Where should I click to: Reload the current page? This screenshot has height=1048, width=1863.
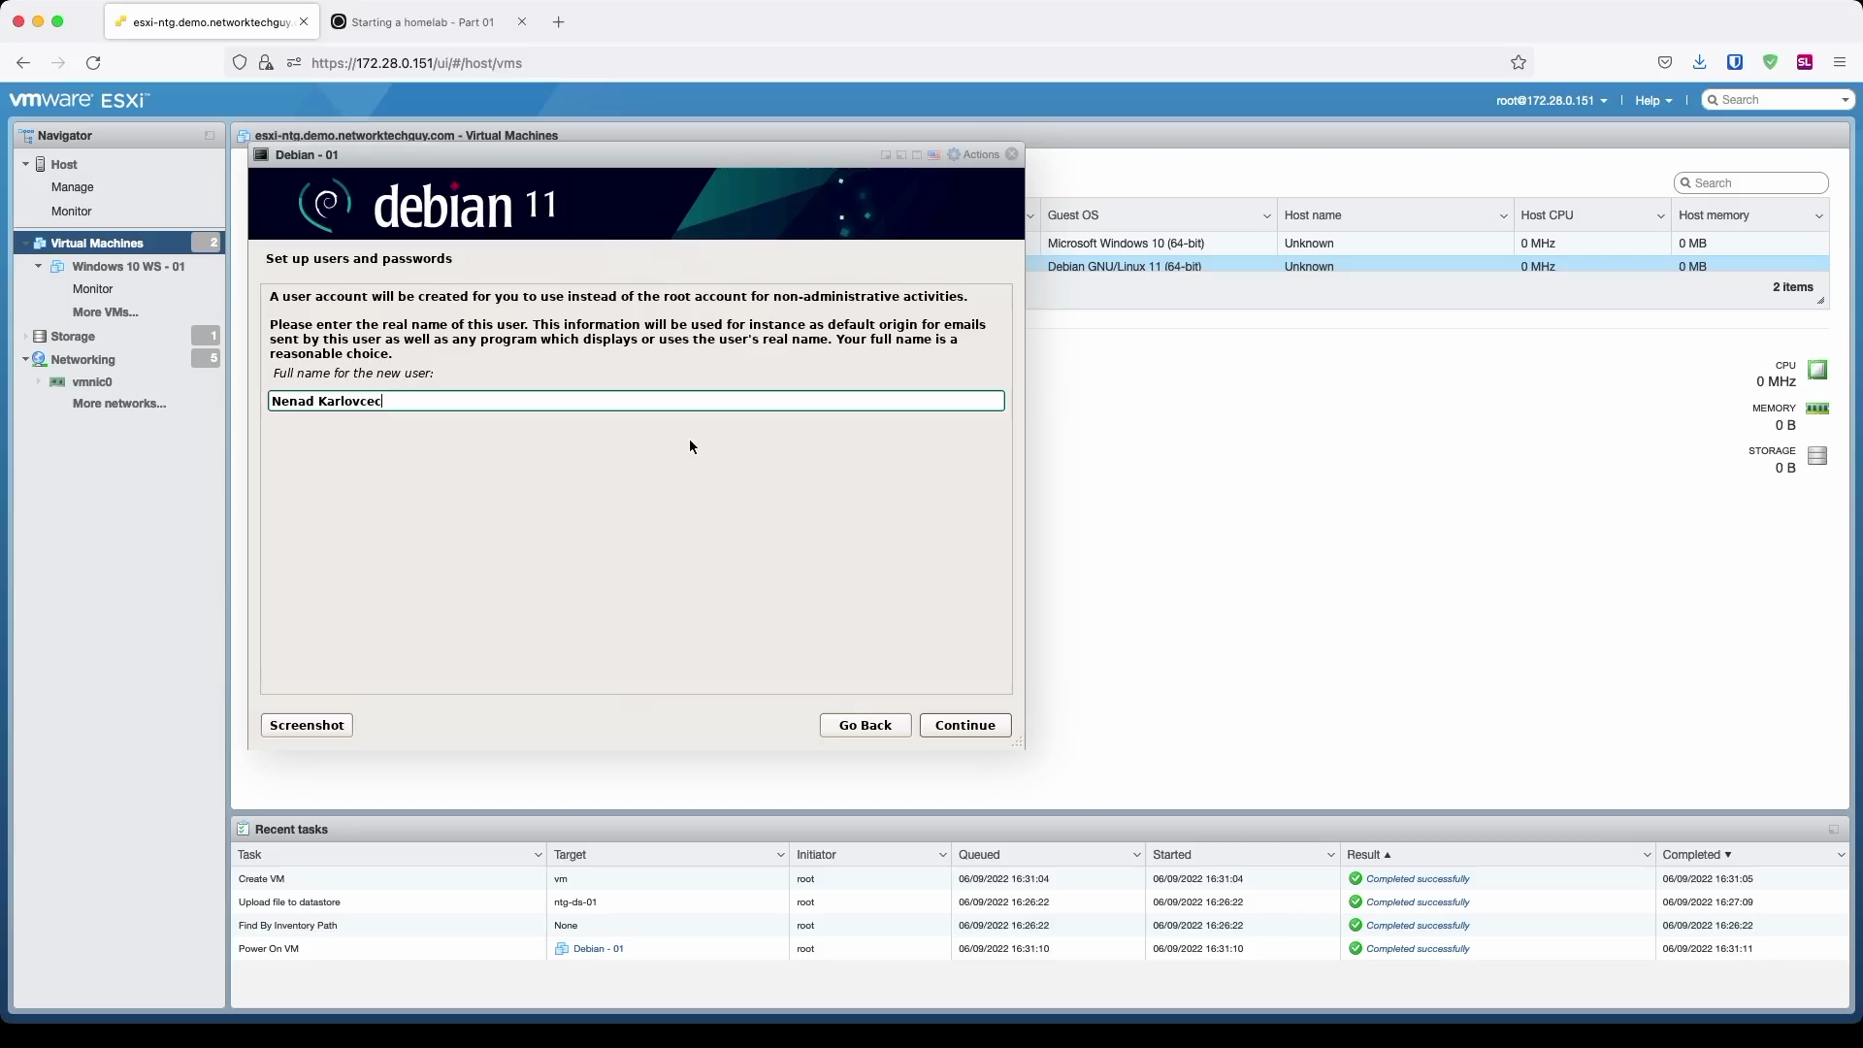coord(93,63)
